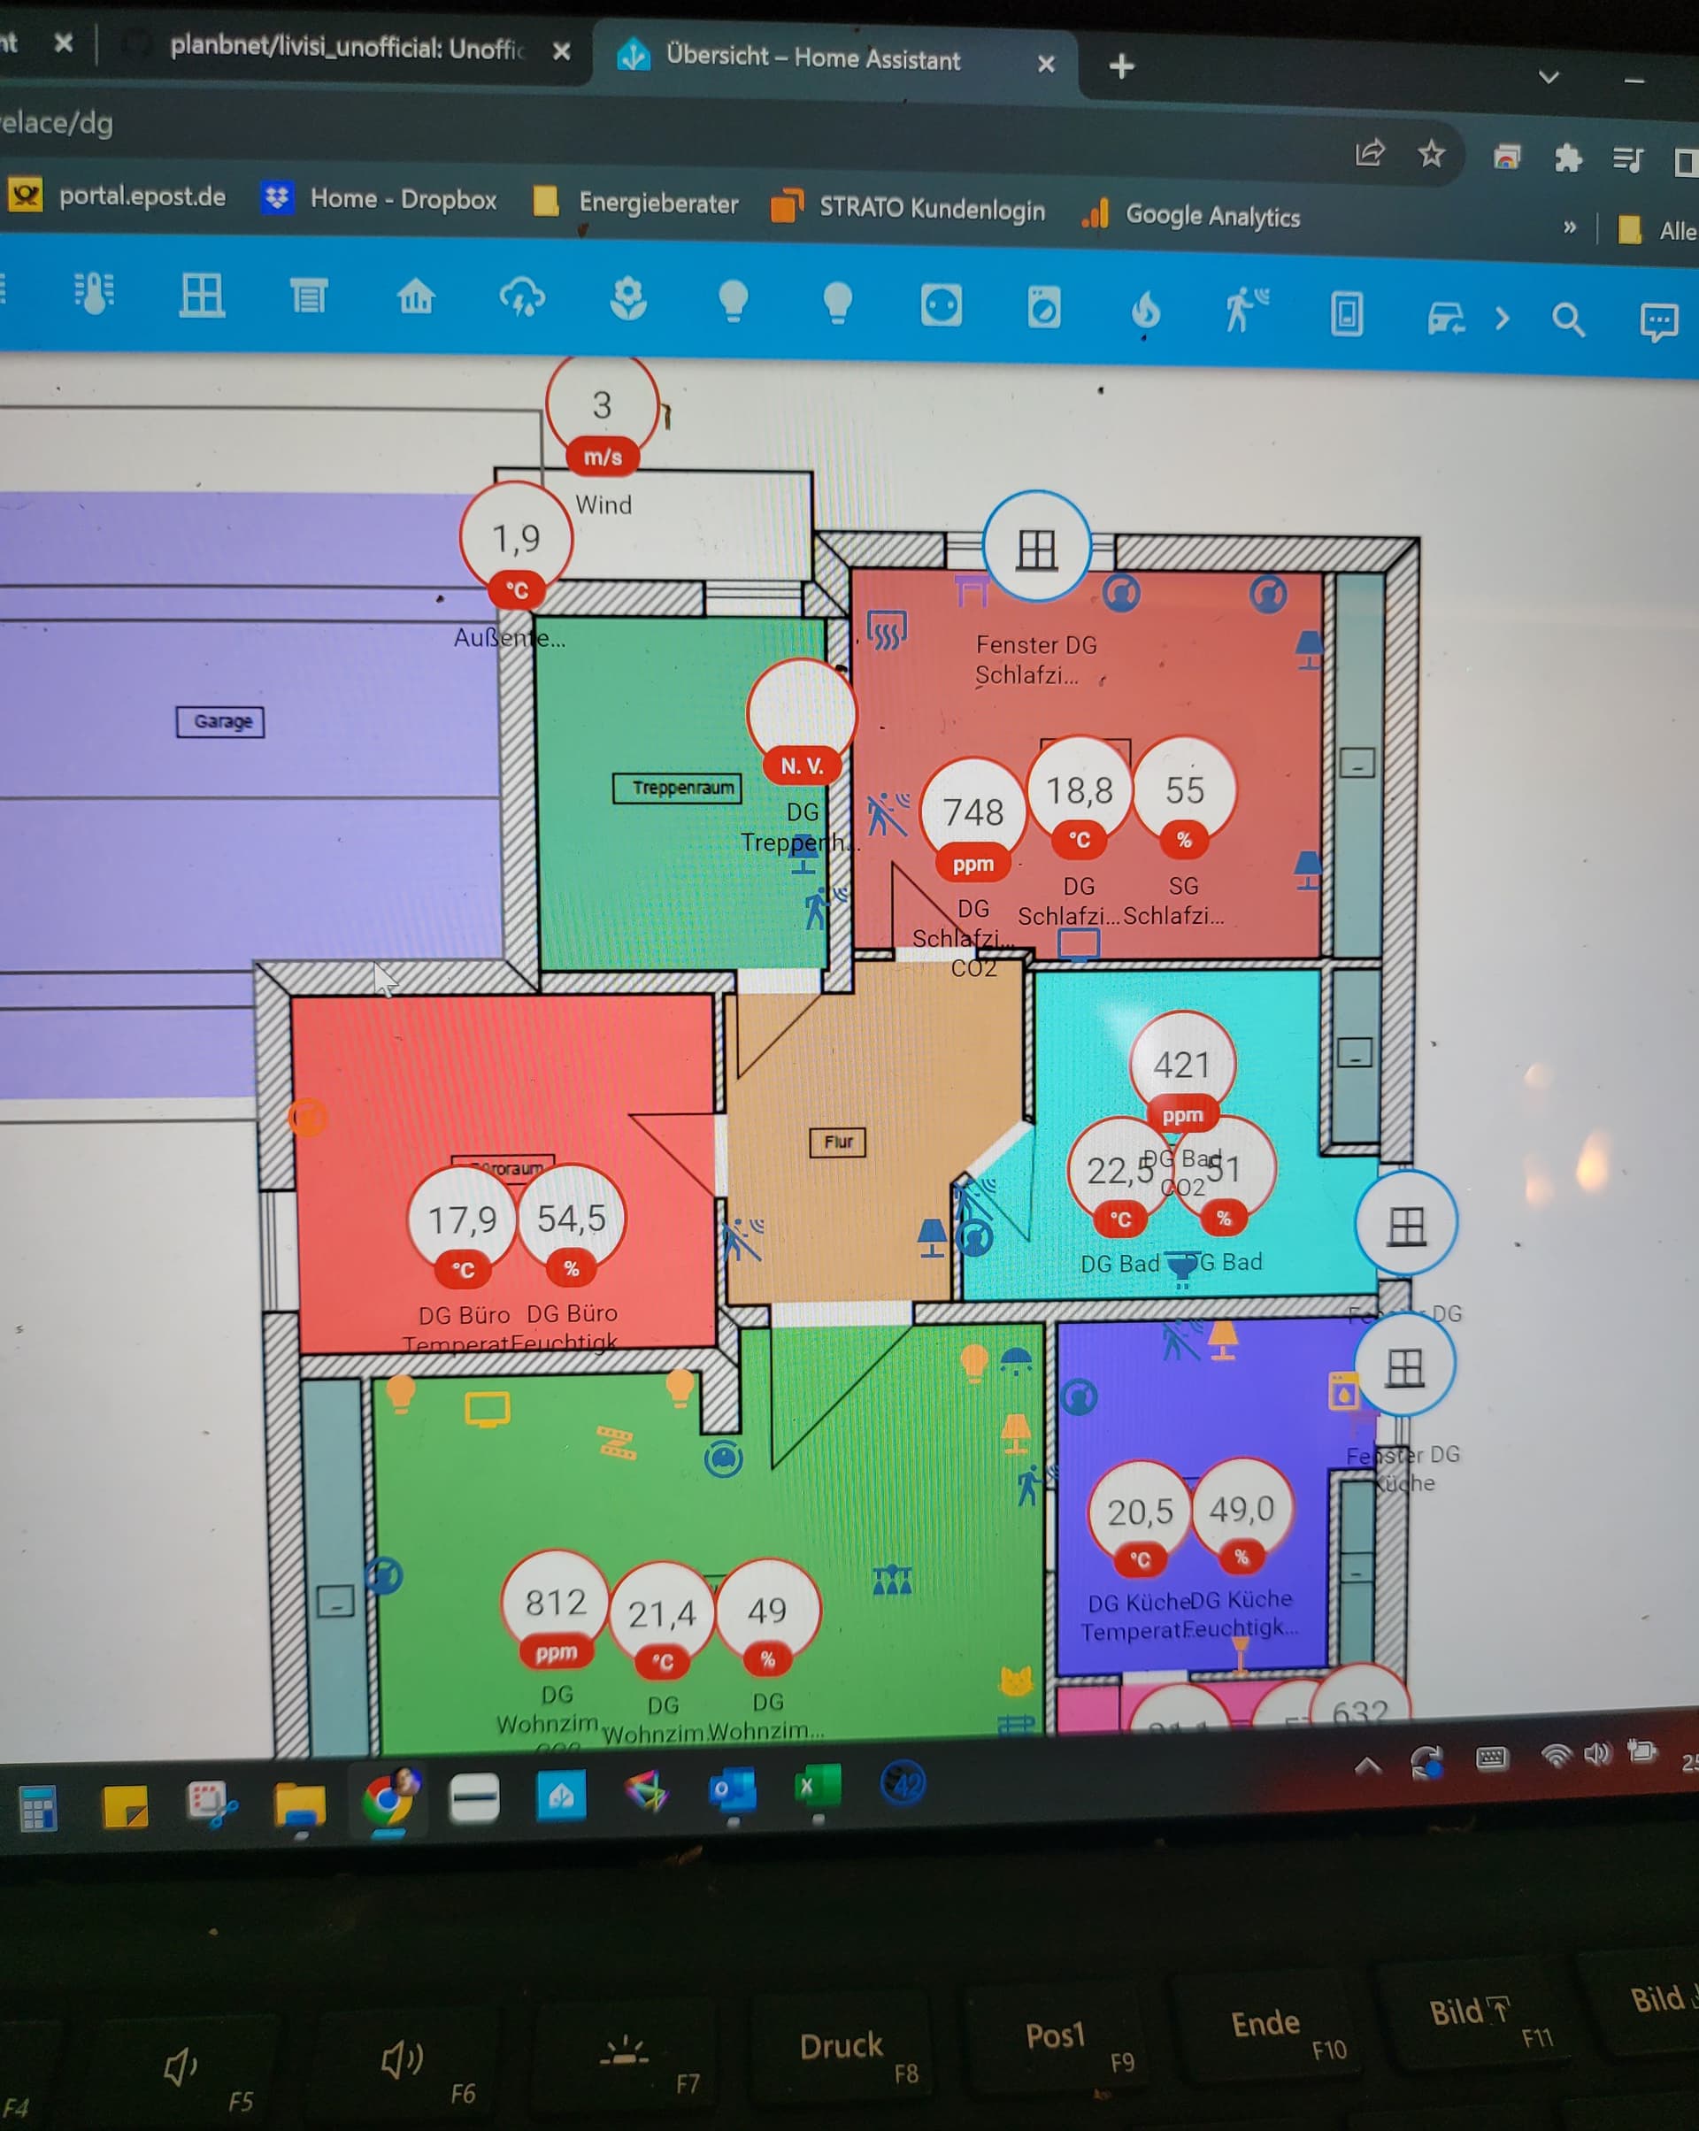Show hidden system tray icons
This screenshot has width=1699, height=2131.
pyautogui.click(x=1367, y=1766)
